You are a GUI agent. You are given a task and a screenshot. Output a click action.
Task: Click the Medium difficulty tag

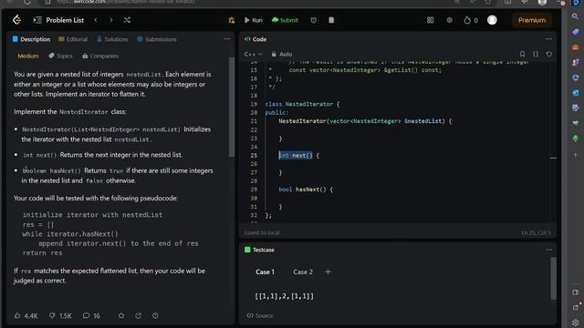(28, 56)
